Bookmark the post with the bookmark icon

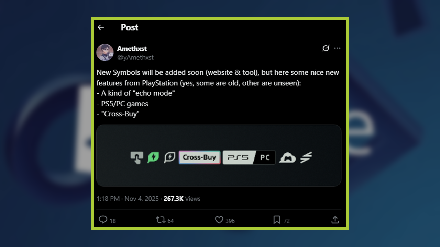tap(277, 220)
